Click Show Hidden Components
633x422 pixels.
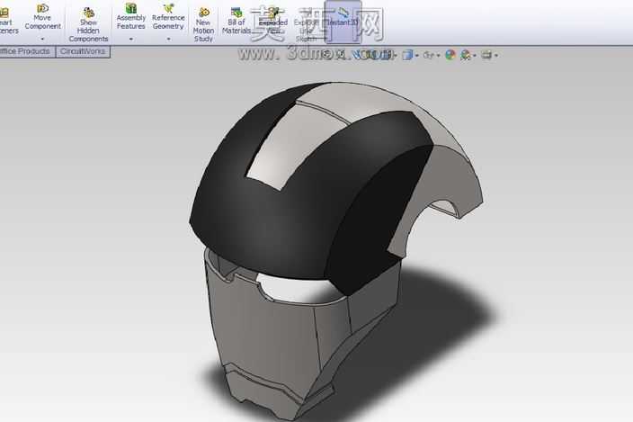[88, 25]
